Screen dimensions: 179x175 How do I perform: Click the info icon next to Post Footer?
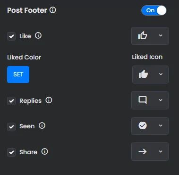point(53,10)
